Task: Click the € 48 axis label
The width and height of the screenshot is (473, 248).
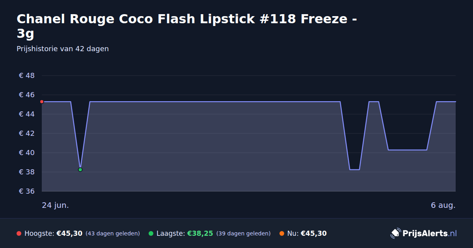Action: click(x=27, y=76)
